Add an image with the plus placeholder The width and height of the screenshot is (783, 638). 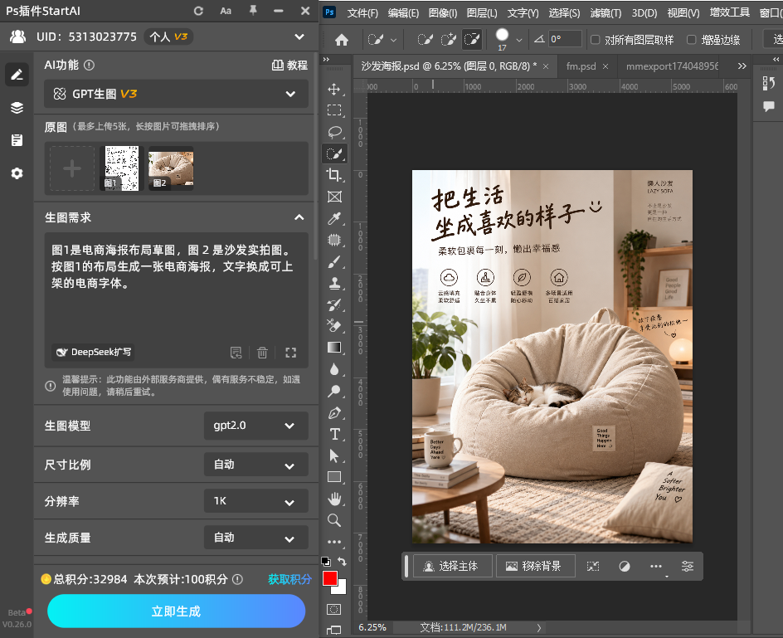(x=72, y=168)
